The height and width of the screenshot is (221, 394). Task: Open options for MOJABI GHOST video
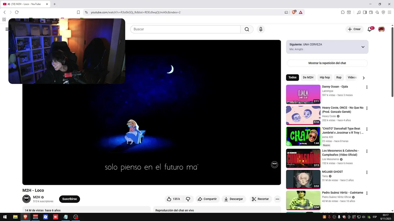click(367, 172)
